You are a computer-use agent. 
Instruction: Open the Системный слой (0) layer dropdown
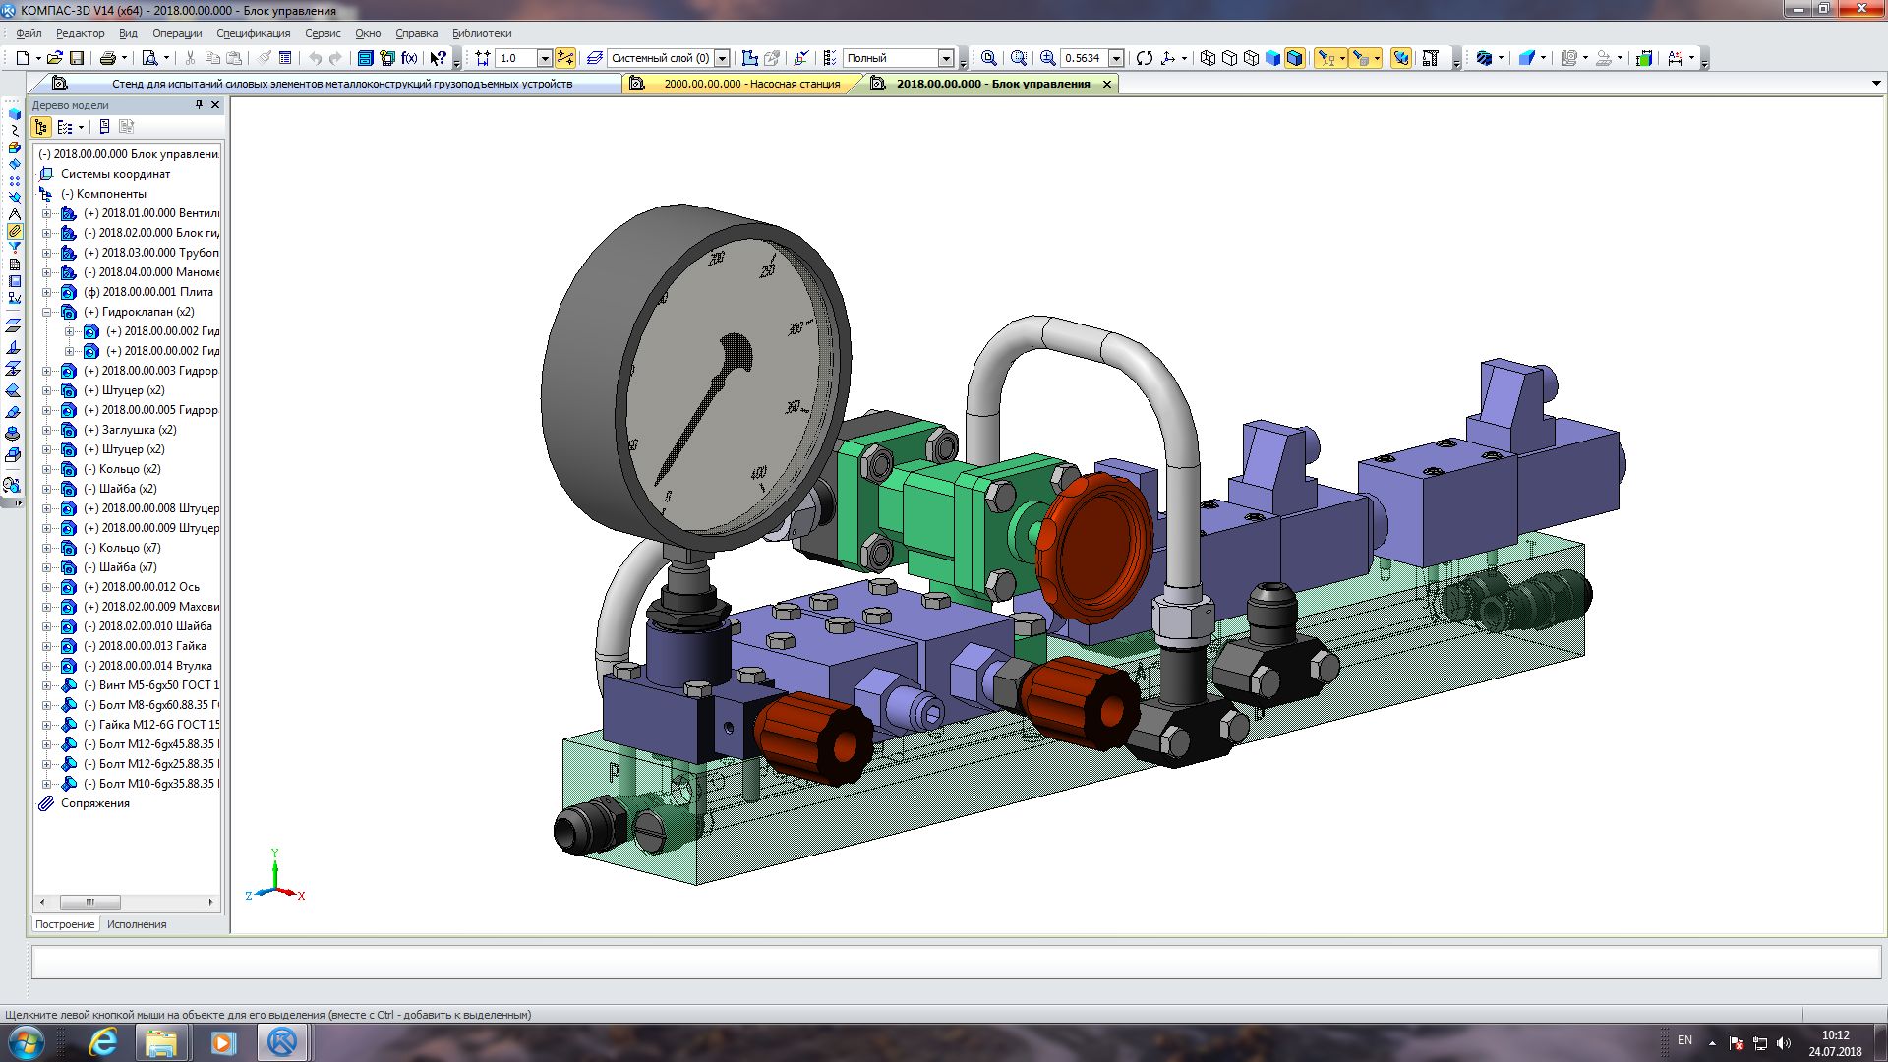[x=722, y=58]
